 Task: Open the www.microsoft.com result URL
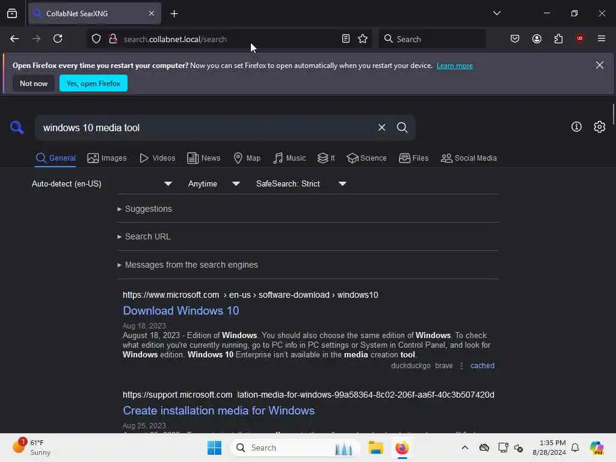click(250, 295)
